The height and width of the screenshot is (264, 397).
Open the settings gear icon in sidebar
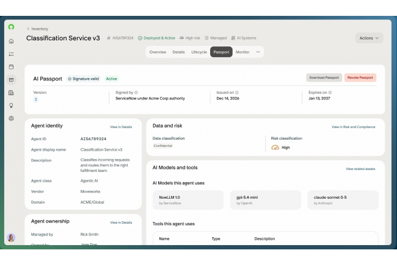coord(11,118)
